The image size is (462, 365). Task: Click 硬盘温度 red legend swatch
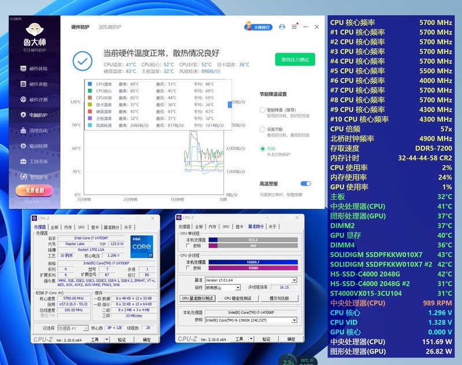(90, 111)
